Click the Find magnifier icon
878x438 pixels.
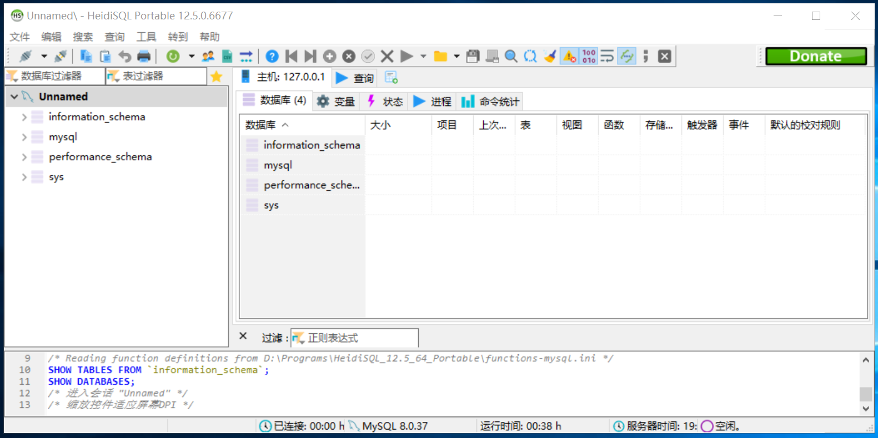(x=511, y=56)
